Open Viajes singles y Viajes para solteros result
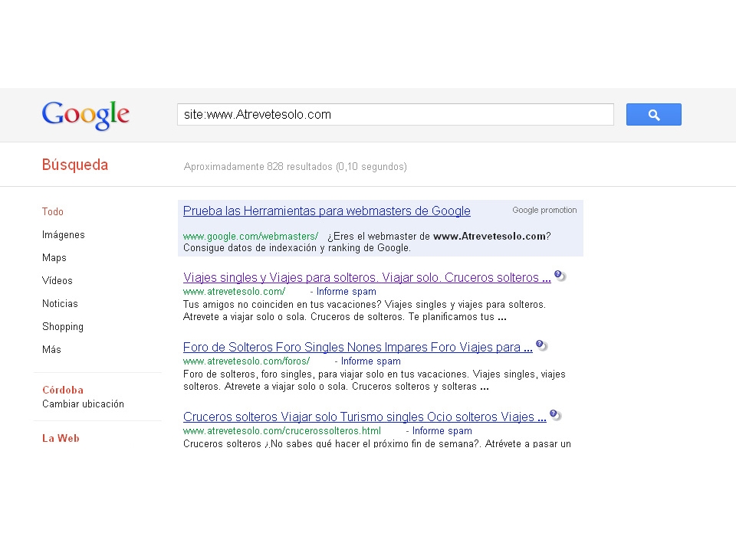The image size is (736, 536). 367,278
